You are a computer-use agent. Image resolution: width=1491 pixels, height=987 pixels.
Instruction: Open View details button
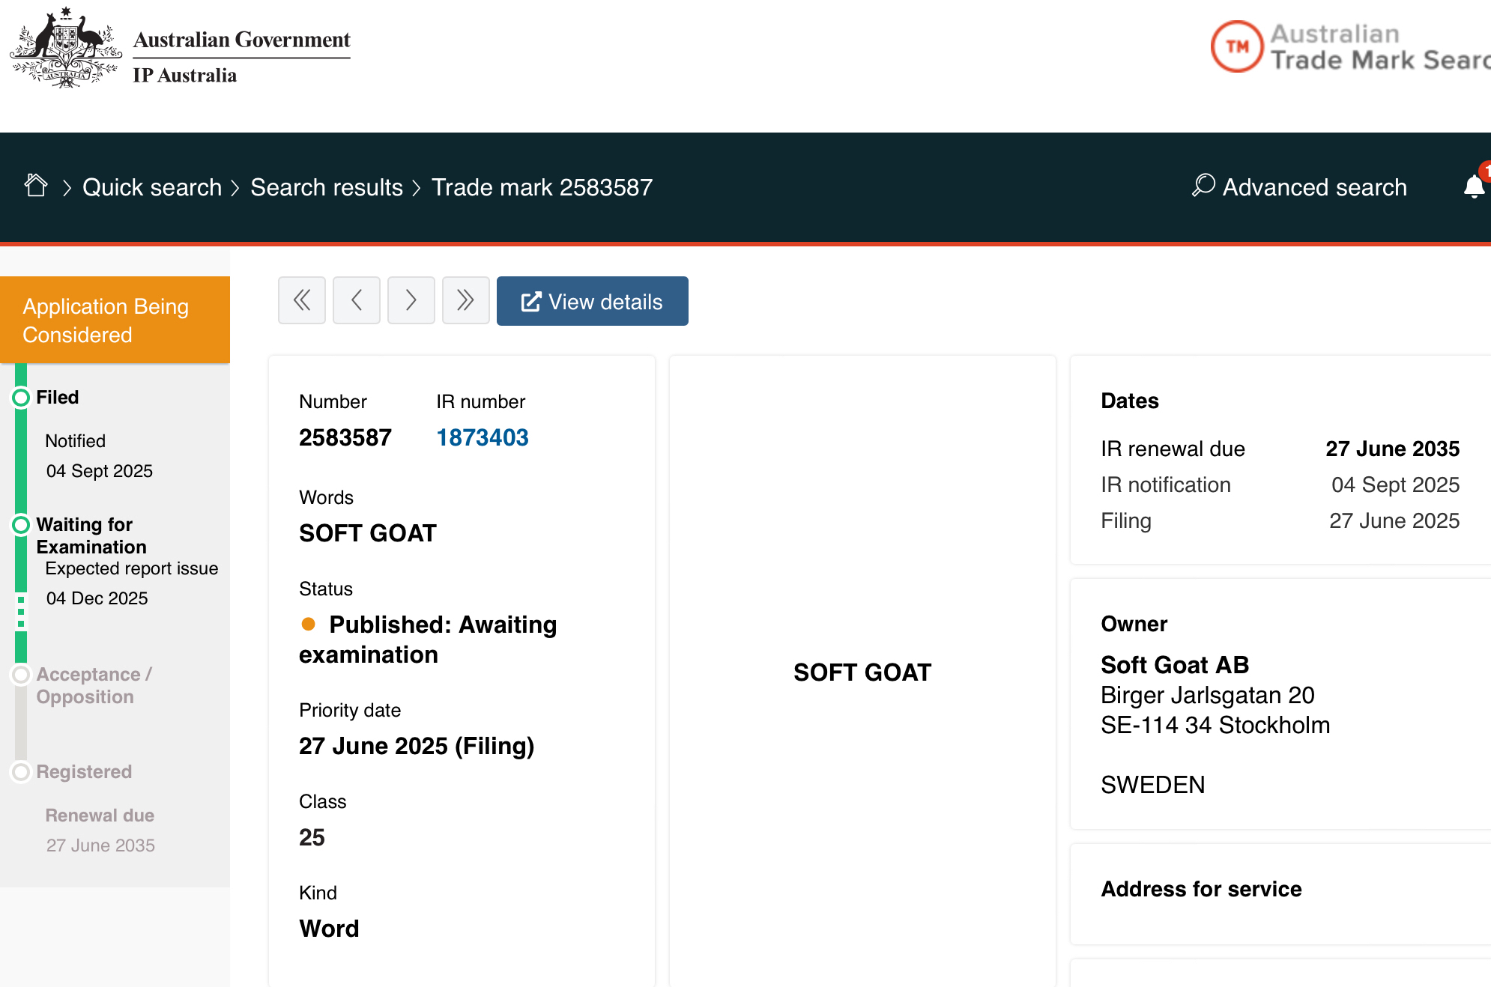click(592, 301)
